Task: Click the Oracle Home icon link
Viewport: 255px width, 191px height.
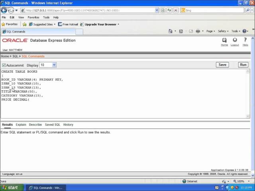Action: (224, 42)
